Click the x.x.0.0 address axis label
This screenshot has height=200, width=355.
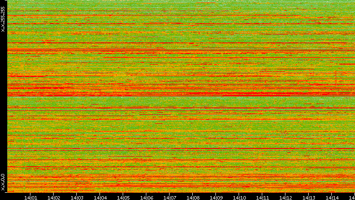[3, 182]
